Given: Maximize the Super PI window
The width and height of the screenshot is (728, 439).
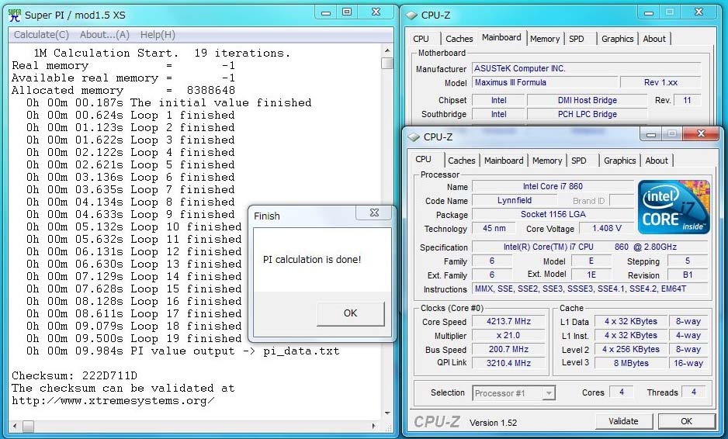Looking at the screenshot, I should click(346, 12).
